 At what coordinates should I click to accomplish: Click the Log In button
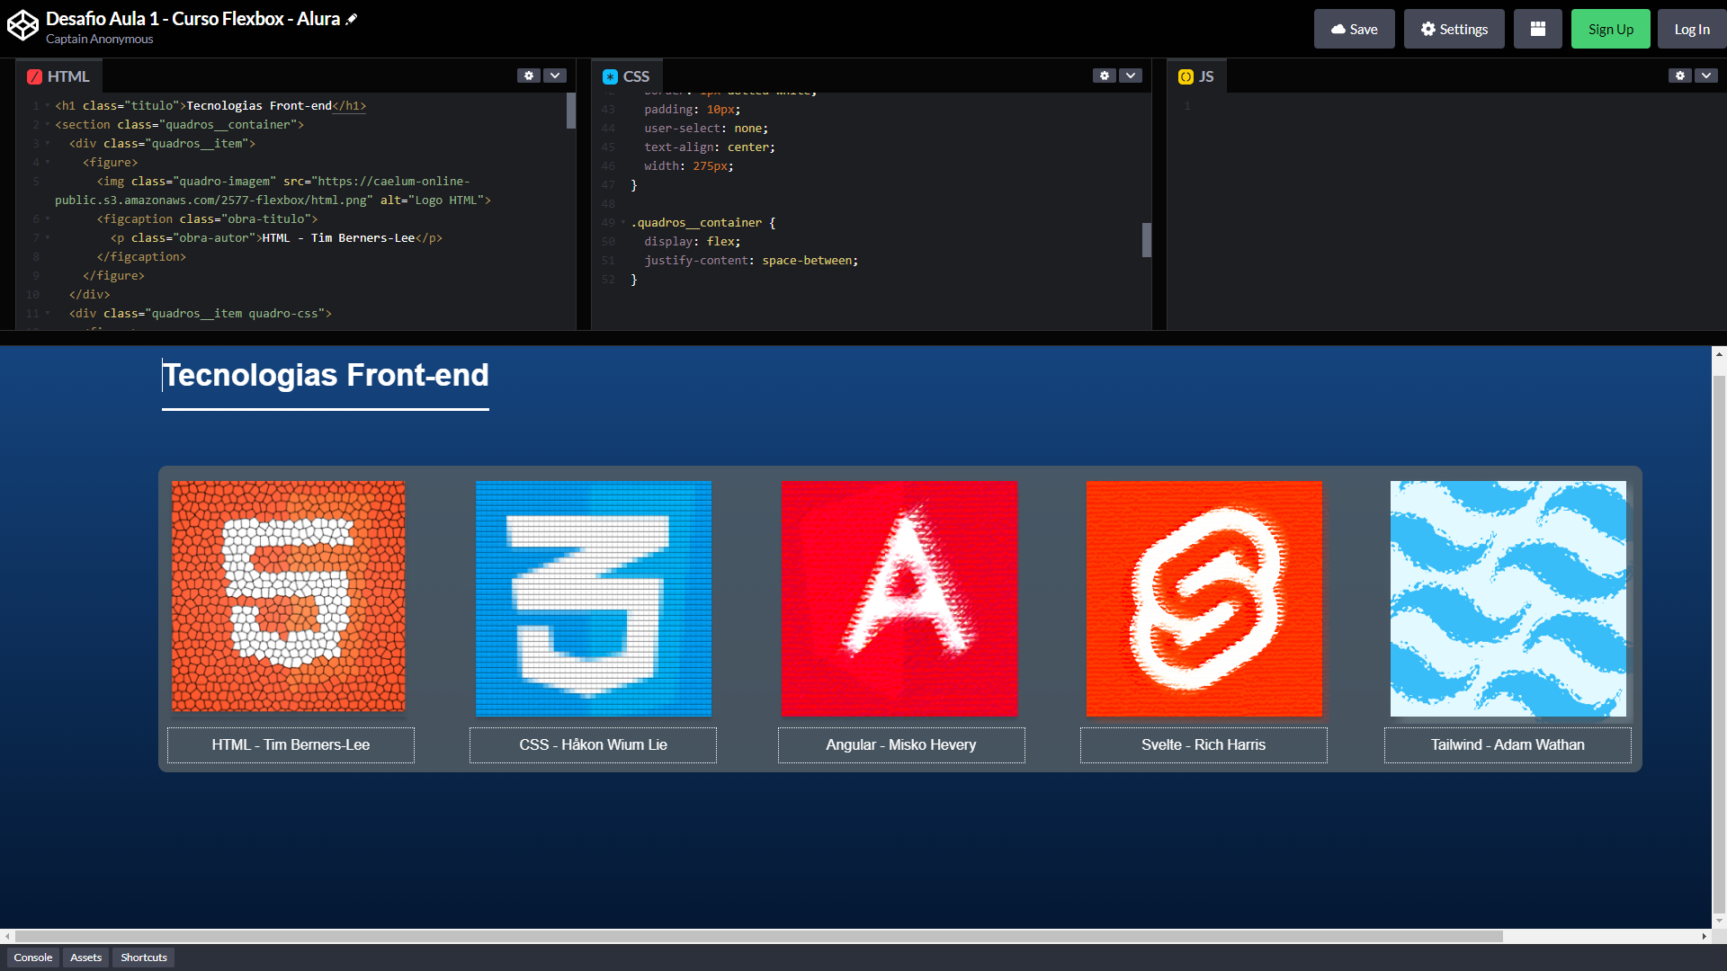coord(1691,29)
